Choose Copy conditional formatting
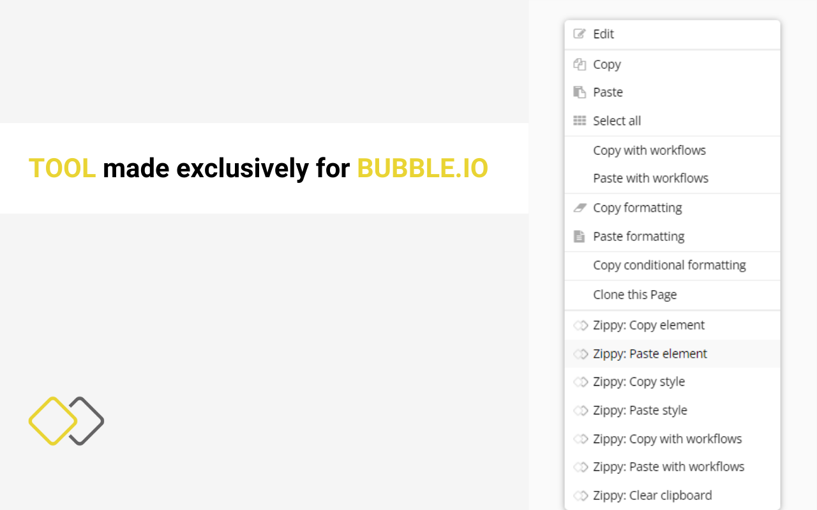This screenshot has height=510, width=817. [669, 265]
